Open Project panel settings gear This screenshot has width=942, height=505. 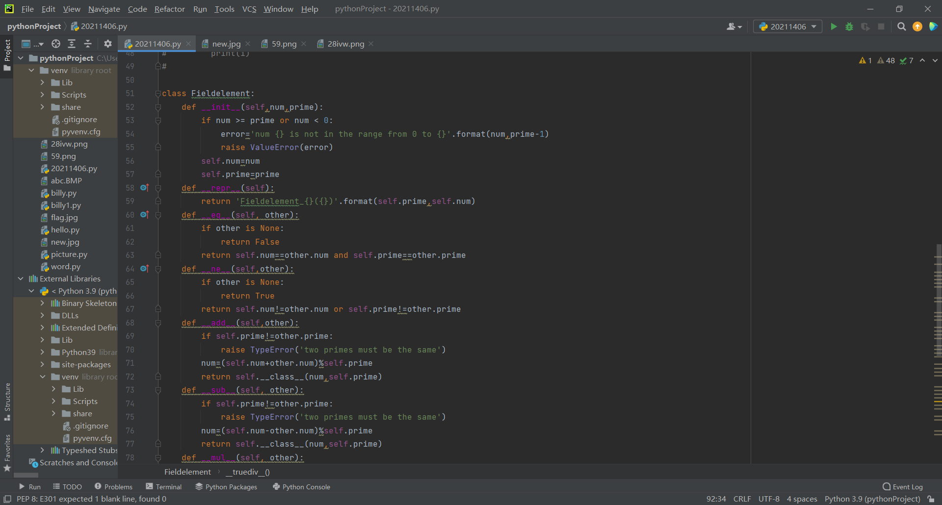(x=108, y=44)
